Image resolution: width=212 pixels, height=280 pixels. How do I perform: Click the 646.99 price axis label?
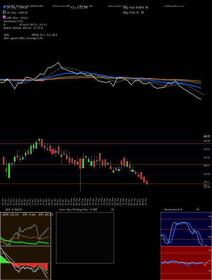[x=206, y=141]
